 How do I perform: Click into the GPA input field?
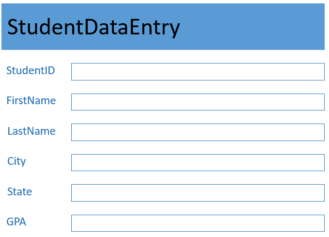(198, 223)
